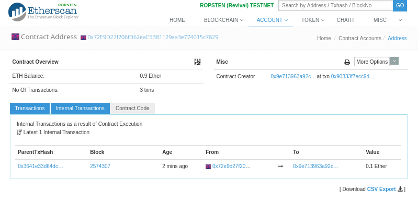Click the sort icon by Latest 1 Internal Transaction
The image size is (418, 202).
click(19, 132)
